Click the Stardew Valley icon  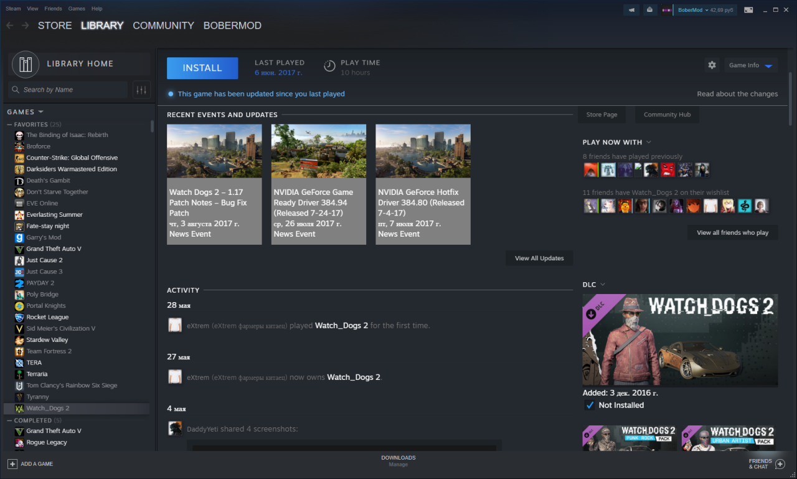[x=20, y=340]
